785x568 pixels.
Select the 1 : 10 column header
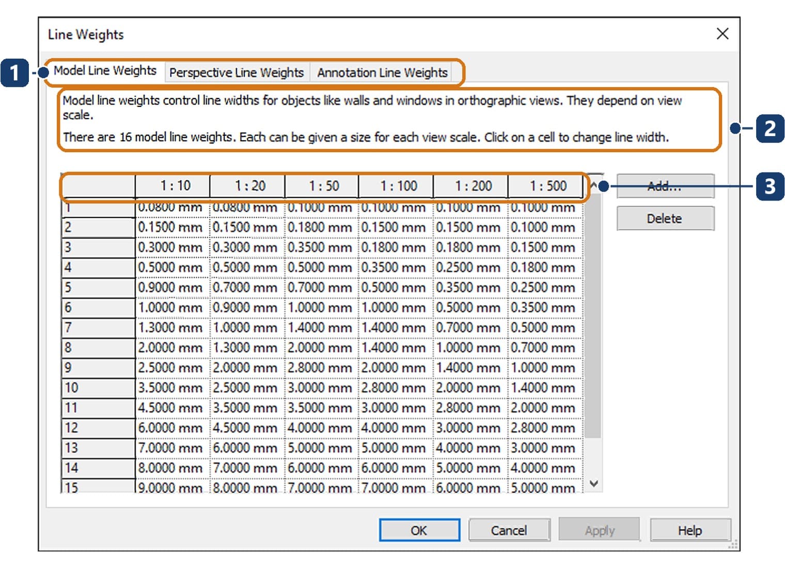[172, 186]
